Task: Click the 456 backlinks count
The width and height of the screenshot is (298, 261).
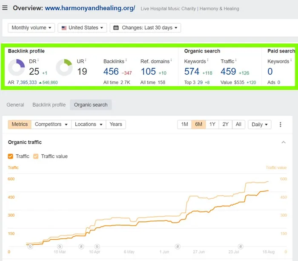Action: point(111,72)
